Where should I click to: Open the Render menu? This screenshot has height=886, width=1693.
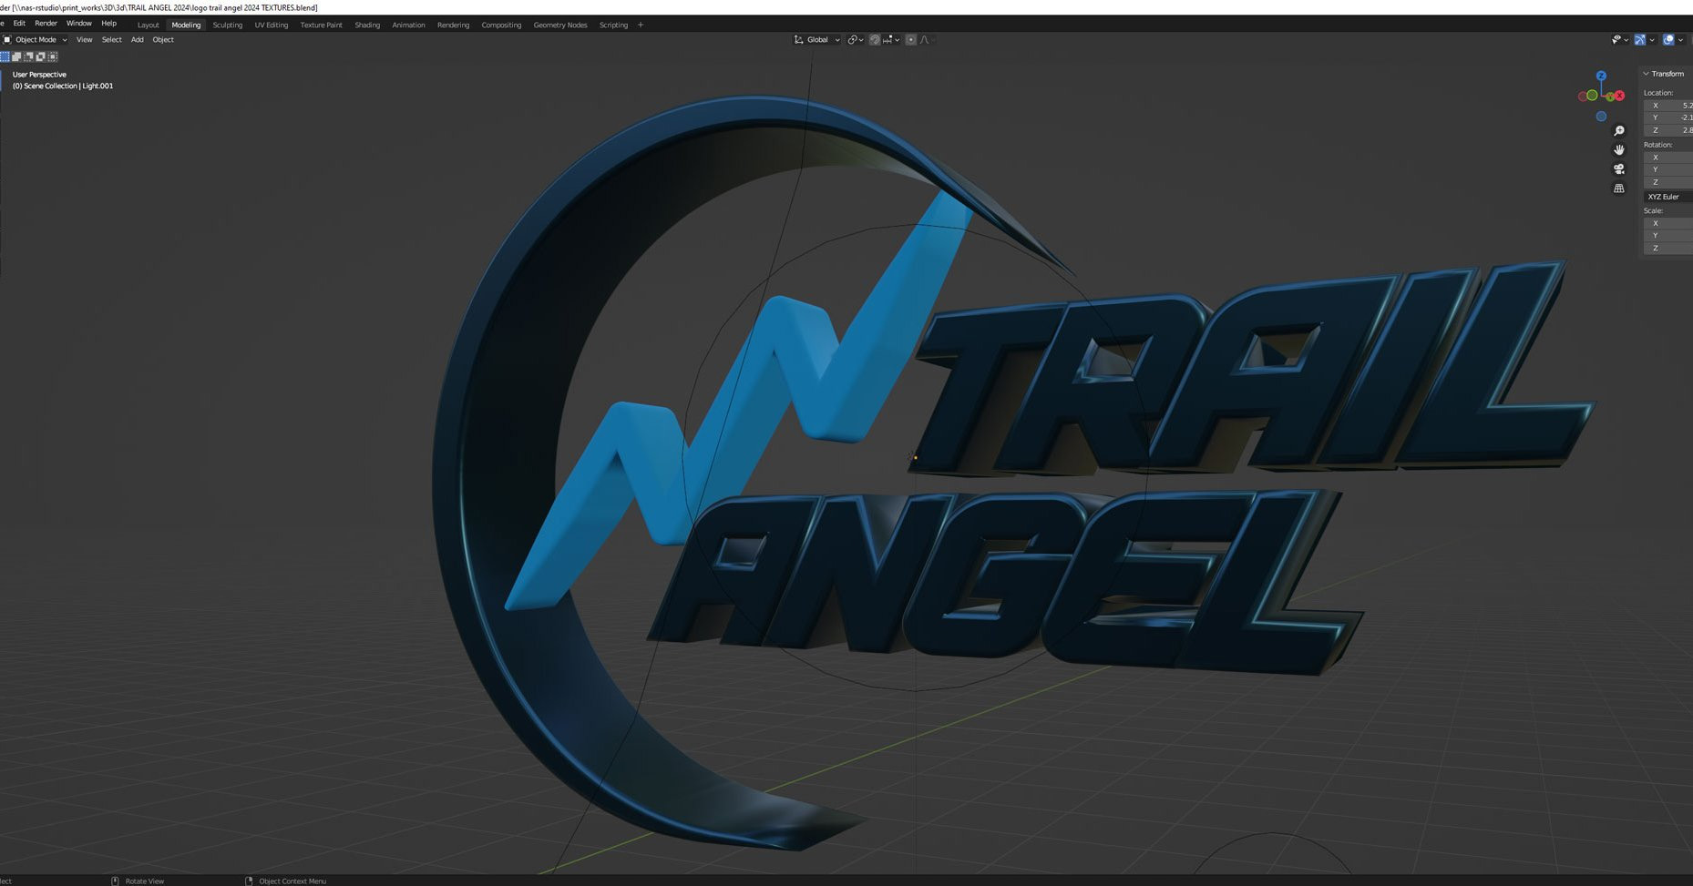pos(46,24)
